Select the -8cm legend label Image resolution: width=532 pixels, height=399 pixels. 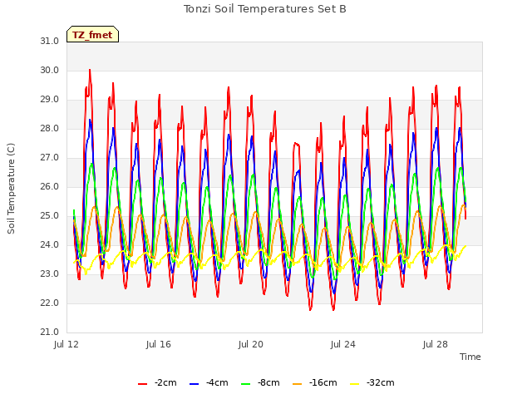pyautogui.click(x=268, y=382)
